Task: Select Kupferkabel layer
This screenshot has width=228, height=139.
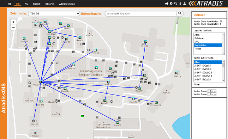Action: pos(208,45)
